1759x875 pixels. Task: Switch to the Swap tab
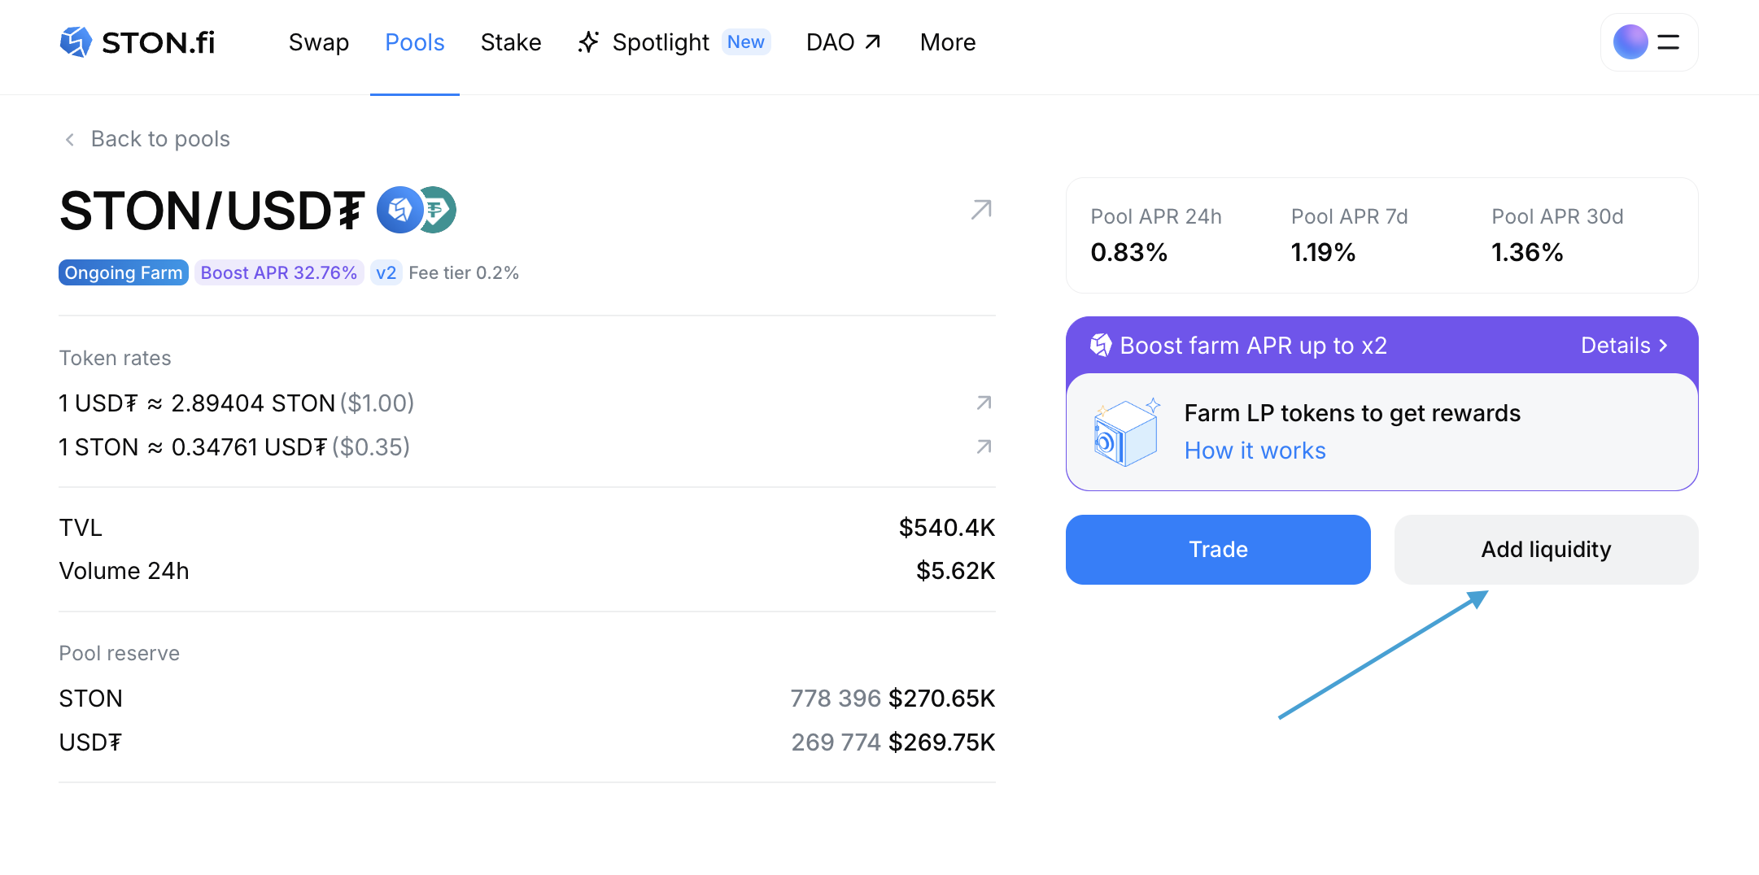(x=318, y=42)
